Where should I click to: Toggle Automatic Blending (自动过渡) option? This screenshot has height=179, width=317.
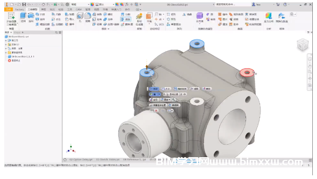(x=171, y=94)
